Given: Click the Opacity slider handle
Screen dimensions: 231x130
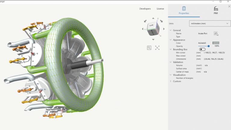Looking at the screenshot, I should pos(208,46).
